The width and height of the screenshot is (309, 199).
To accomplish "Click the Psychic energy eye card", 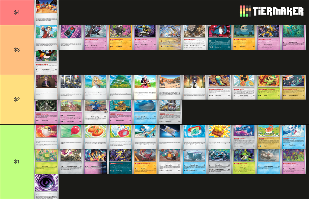I will point(46,187).
